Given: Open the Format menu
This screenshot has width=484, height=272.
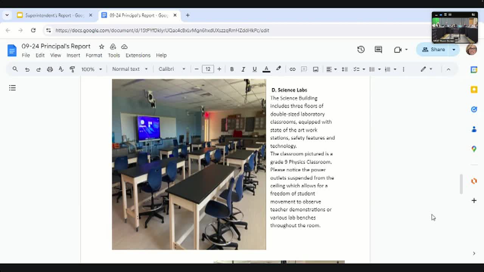Looking at the screenshot, I should tap(94, 55).
